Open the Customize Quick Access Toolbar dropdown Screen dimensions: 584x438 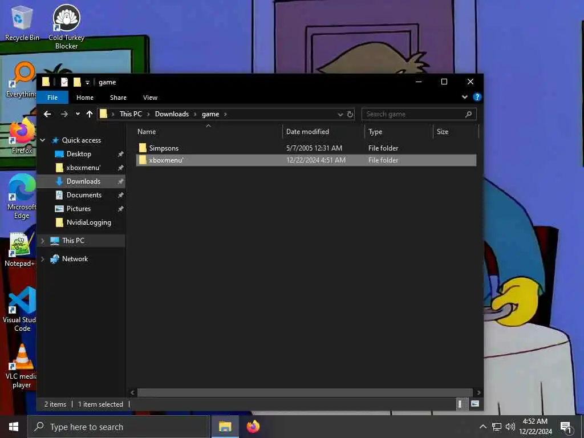point(87,82)
